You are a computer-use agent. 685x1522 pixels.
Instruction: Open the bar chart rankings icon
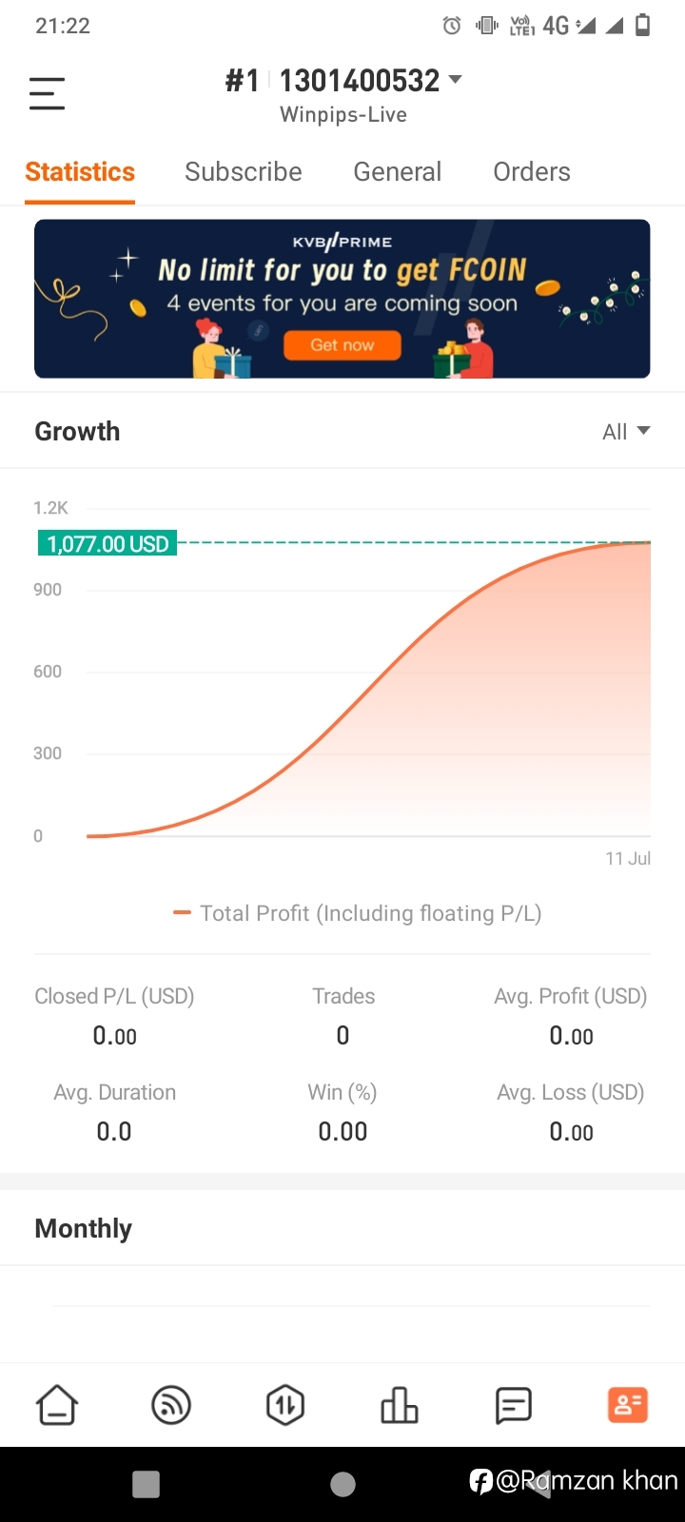tap(400, 1405)
